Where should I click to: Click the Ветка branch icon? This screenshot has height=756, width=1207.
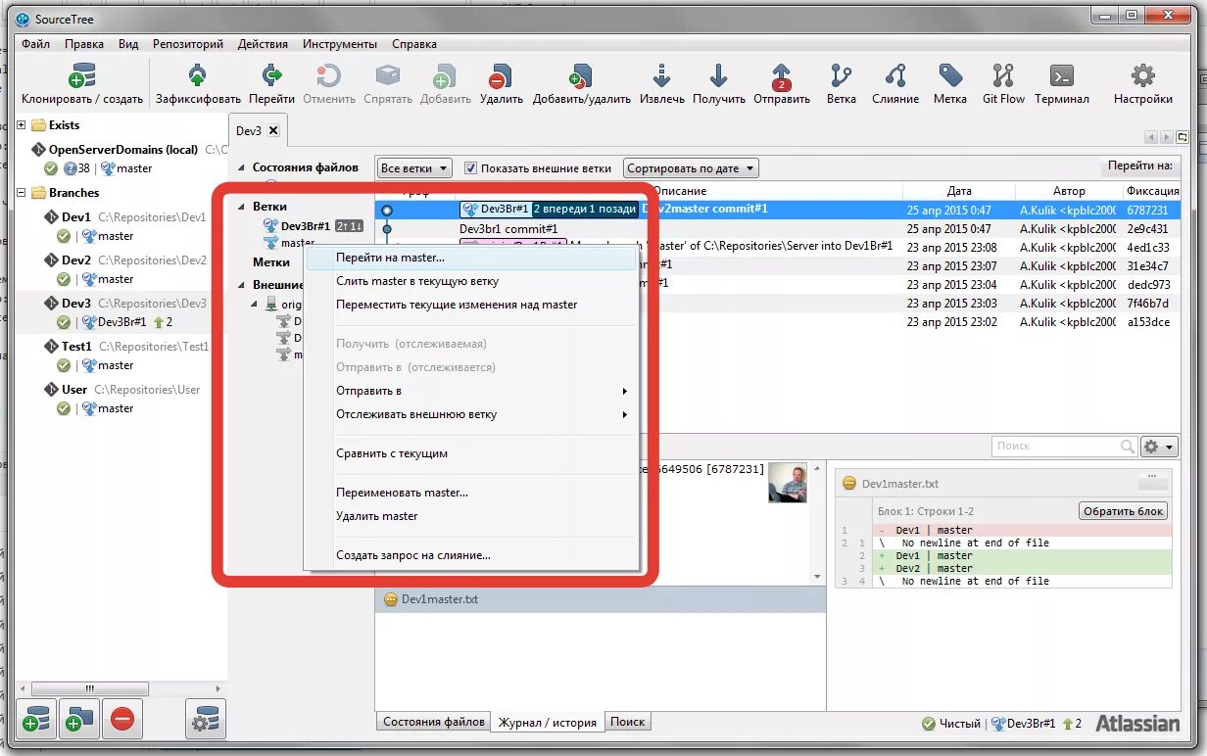pyautogui.click(x=841, y=77)
